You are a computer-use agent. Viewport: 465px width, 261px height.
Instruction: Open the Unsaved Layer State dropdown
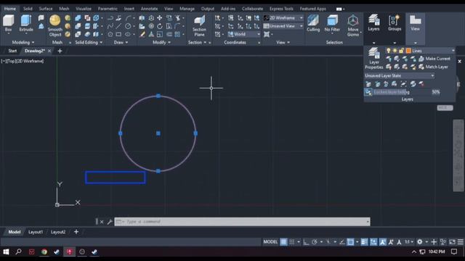pos(400,75)
